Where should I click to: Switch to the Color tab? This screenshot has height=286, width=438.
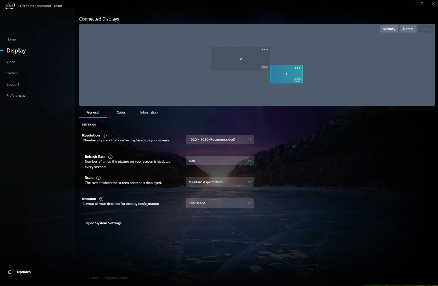click(121, 112)
